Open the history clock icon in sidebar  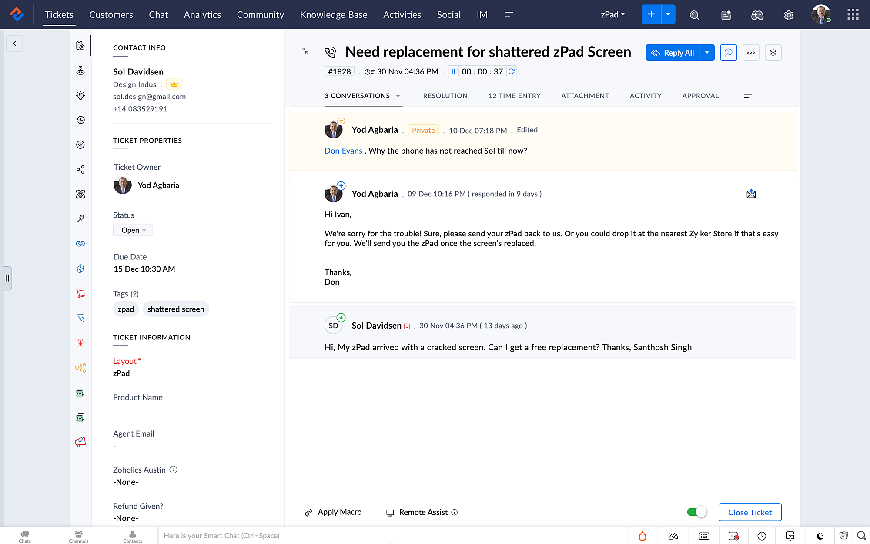pos(80,120)
